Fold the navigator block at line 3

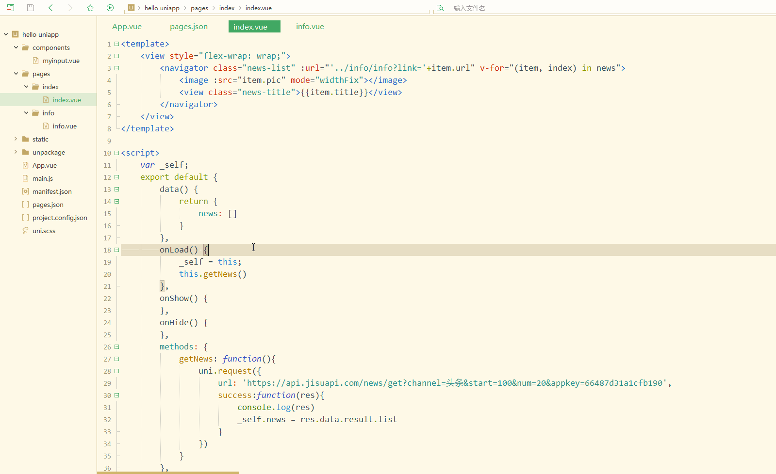116,68
